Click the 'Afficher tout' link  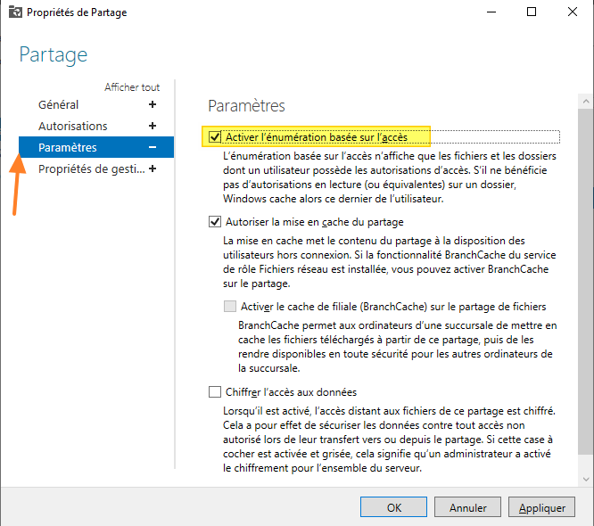point(132,87)
